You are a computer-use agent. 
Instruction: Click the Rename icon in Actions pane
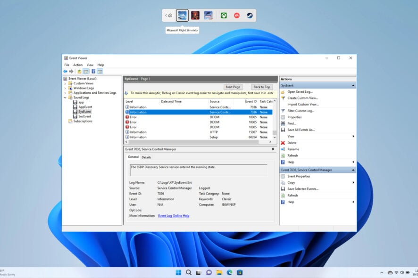pos(283,149)
